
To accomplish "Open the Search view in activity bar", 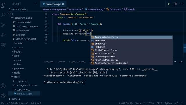I will tap(3, 15).
